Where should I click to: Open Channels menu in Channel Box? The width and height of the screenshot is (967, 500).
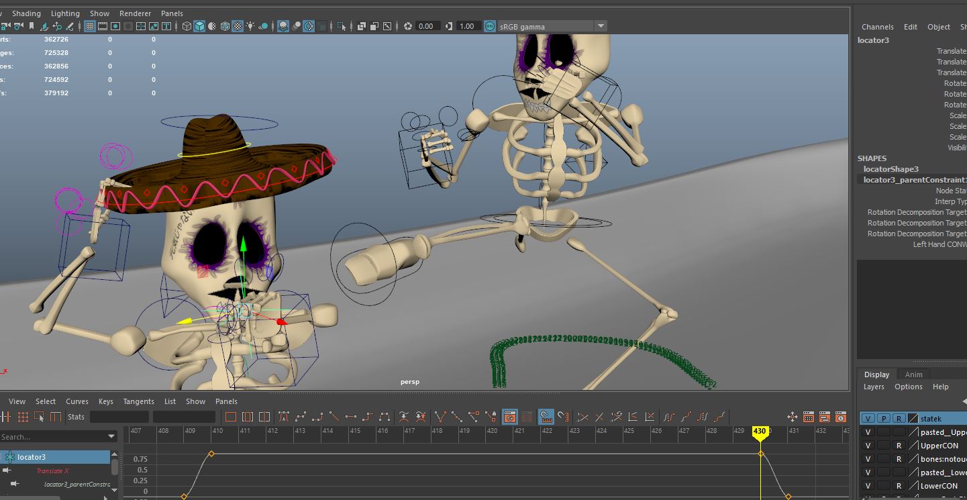878,27
